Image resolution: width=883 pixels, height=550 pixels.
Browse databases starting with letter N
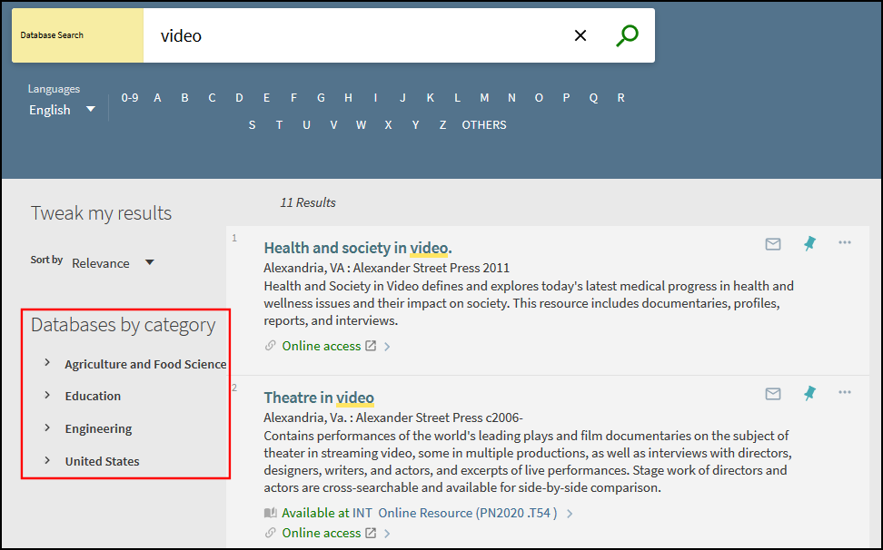point(511,98)
